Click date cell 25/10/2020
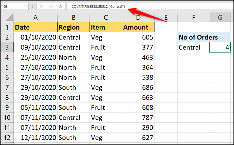 click(x=36, y=57)
